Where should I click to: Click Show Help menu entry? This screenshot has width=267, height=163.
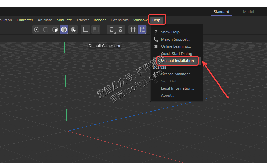coord(171,32)
